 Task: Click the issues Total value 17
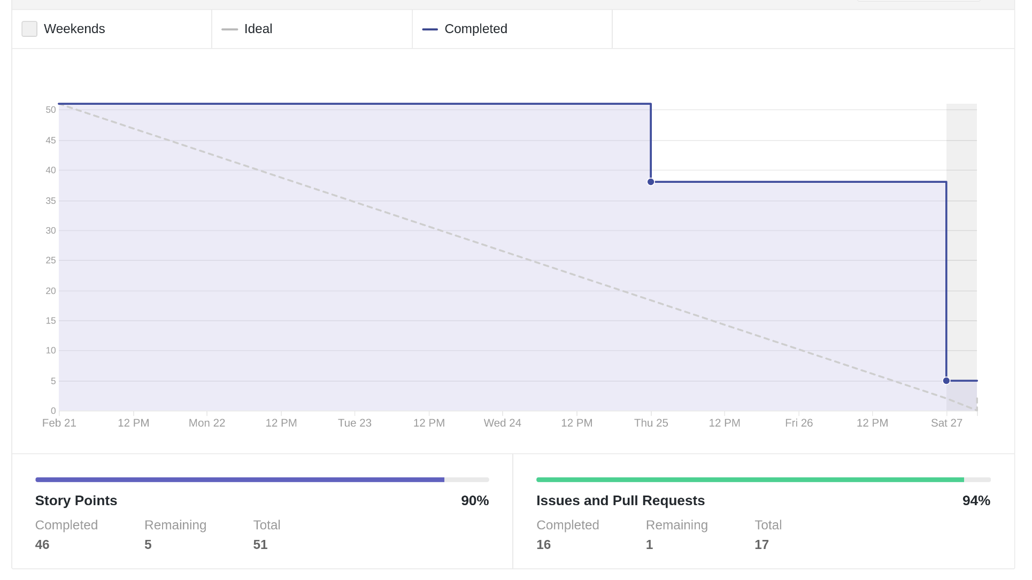pyautogui.click(x=761, y=544)
